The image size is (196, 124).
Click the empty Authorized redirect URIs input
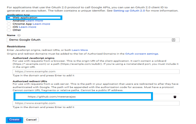pyautogui.click(x=96, y=103)
